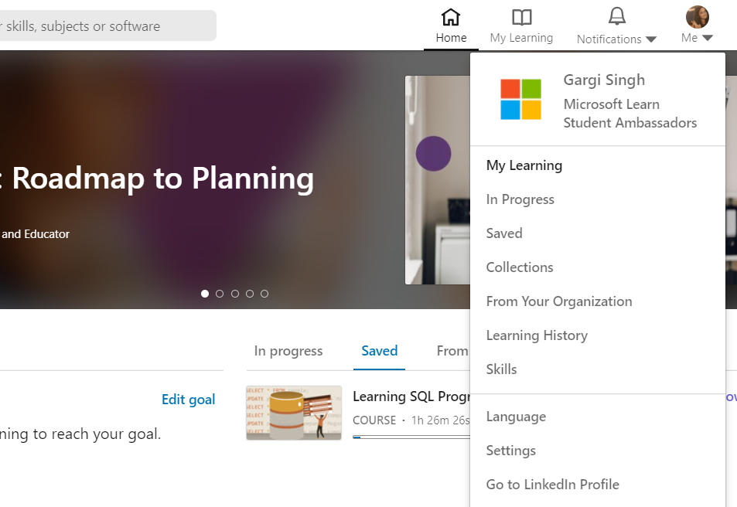
Task: Select the first carousel dot
Action: tap(205, 294)
